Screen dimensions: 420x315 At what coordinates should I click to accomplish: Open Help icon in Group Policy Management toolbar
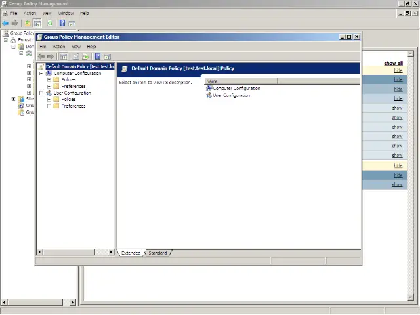[62, 24]
